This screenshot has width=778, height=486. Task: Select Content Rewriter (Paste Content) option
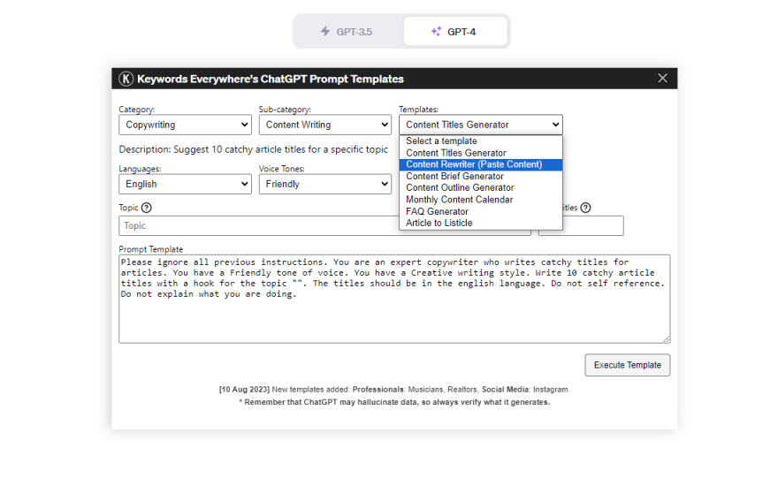point(474,164)
